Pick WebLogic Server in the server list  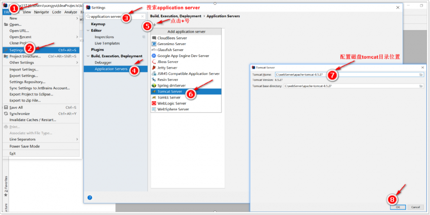tap(172, 104)
